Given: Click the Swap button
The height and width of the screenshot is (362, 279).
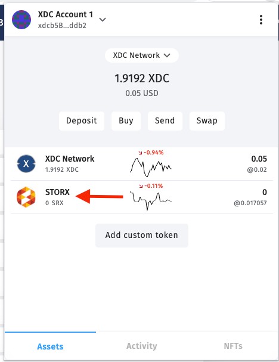Looking at the screenshot, I should [x=207, y=120].
